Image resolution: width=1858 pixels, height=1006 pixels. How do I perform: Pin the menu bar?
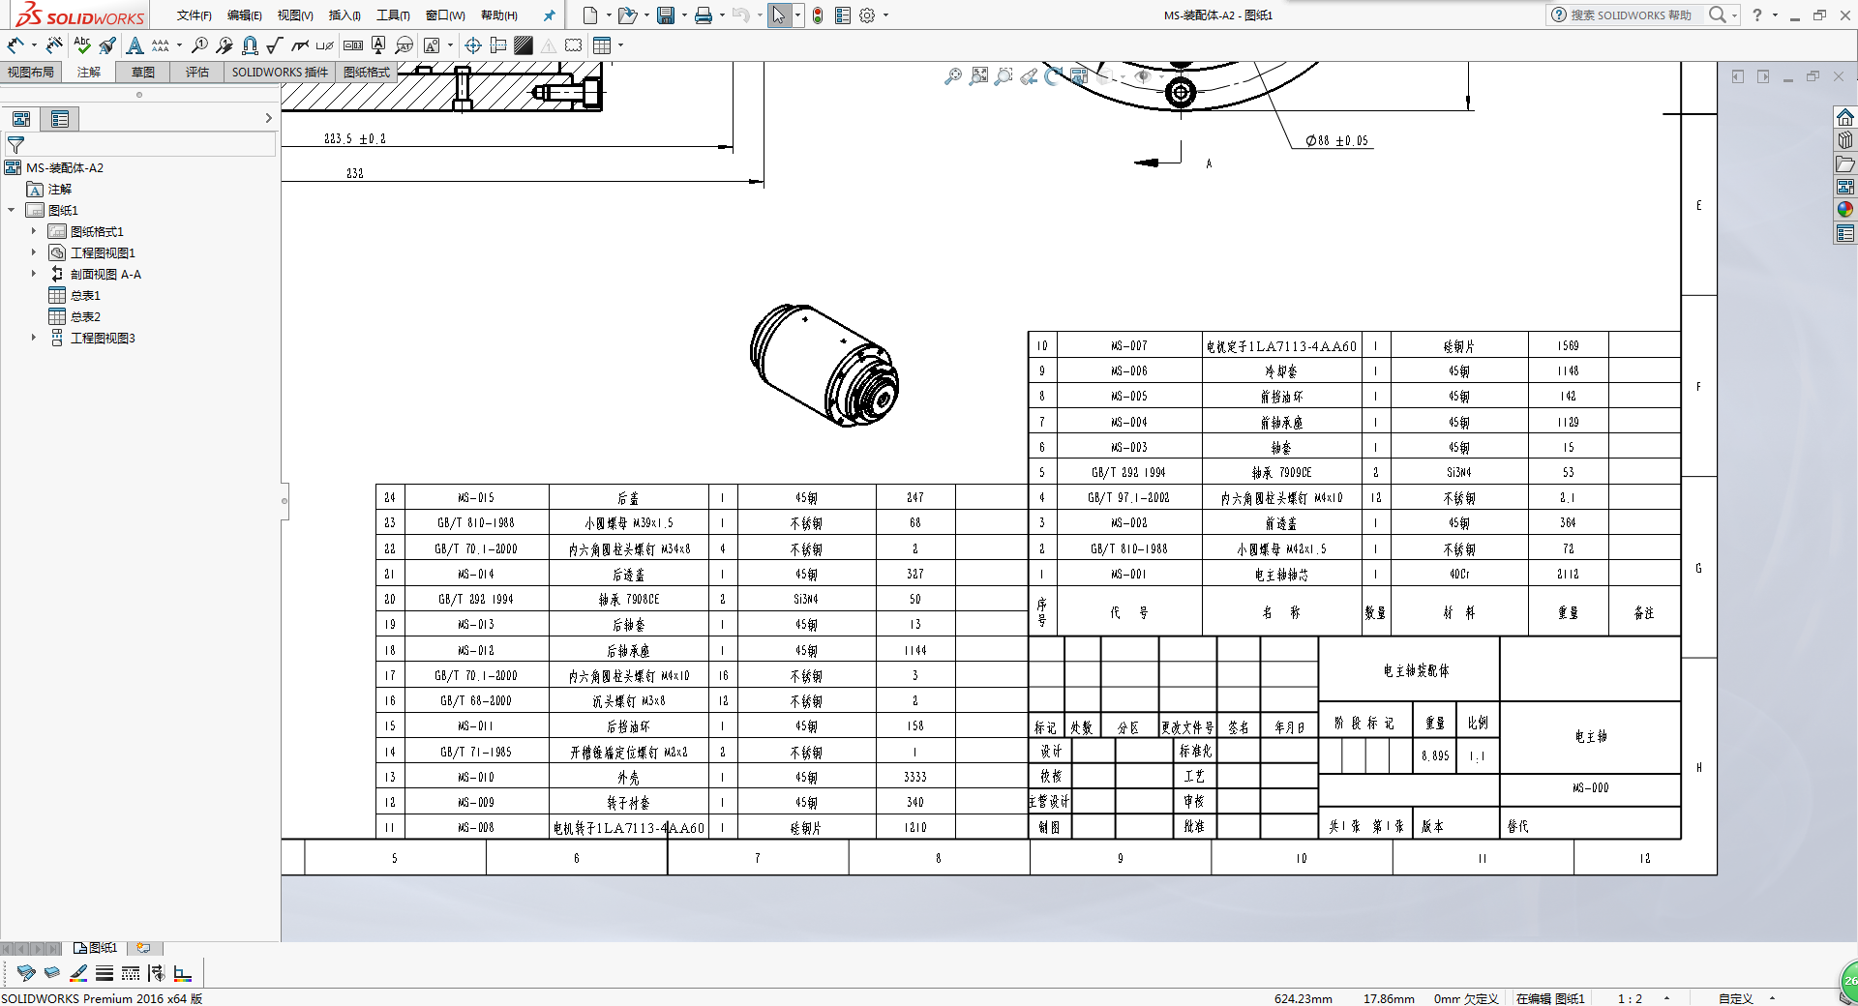549,15
